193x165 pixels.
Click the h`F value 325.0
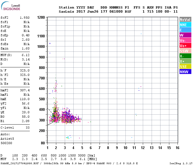25,71
